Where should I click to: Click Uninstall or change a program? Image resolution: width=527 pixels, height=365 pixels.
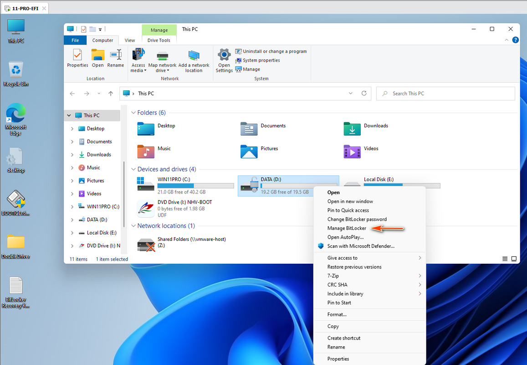(x=271, y=51)
